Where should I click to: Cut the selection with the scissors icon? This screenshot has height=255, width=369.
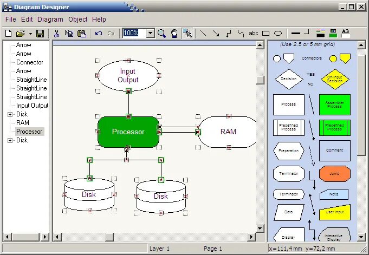pos(56,34)
